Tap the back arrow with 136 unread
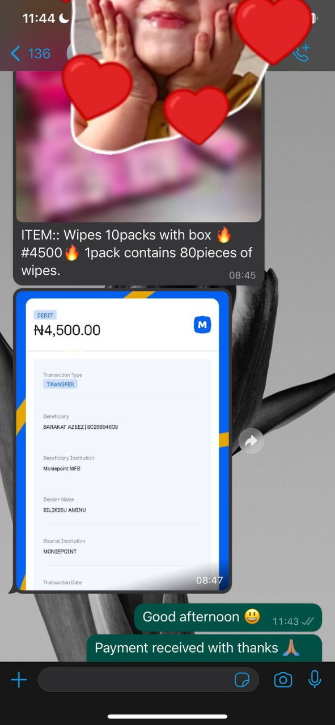Image resolution: width=335 pixels, height=725 pixels. pyautogui.click(x=31, y=54)
